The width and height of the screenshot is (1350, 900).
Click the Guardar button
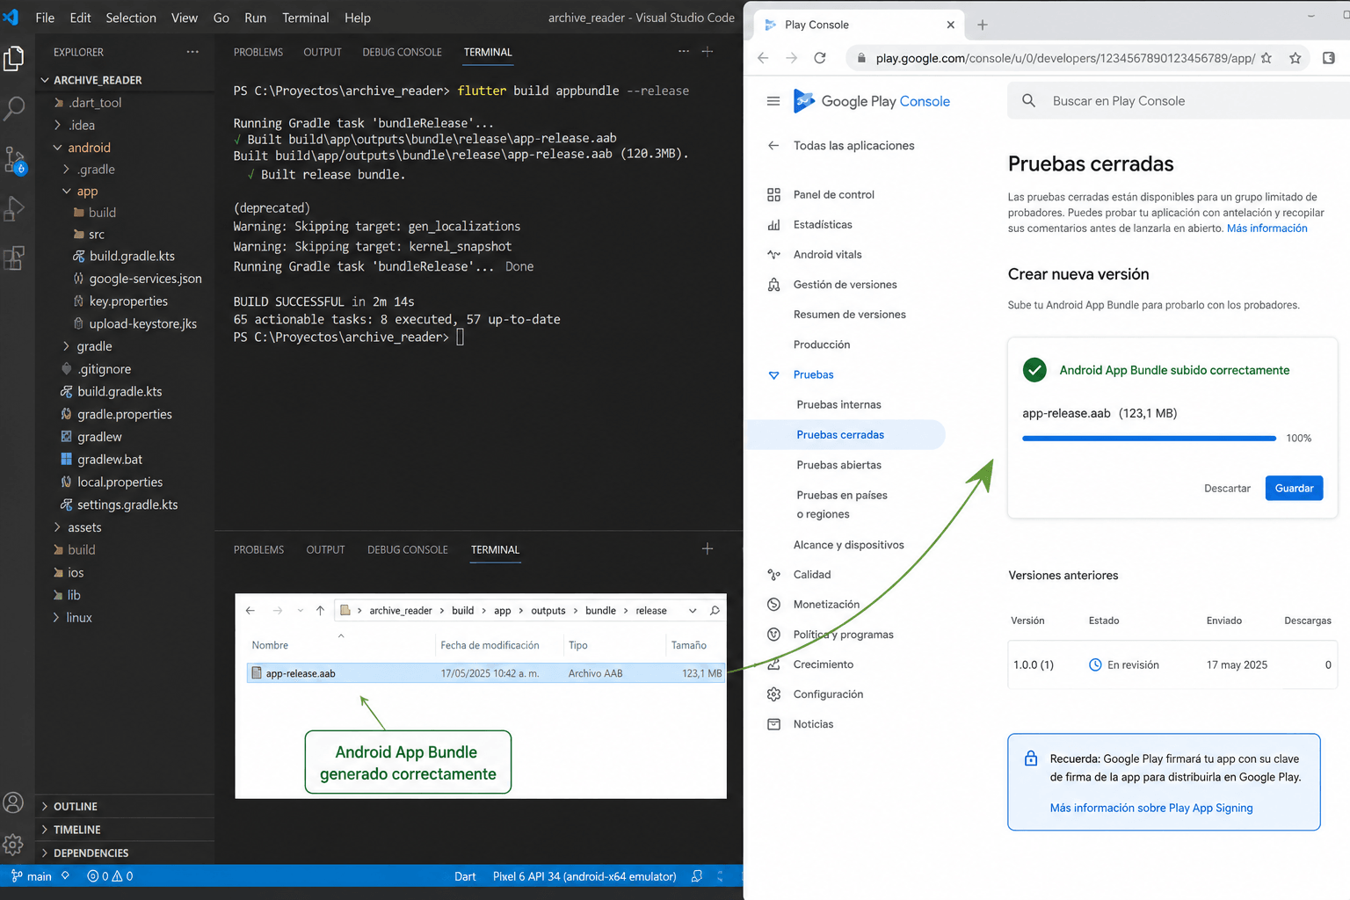pyautogui.click(x=1294, y=488)
